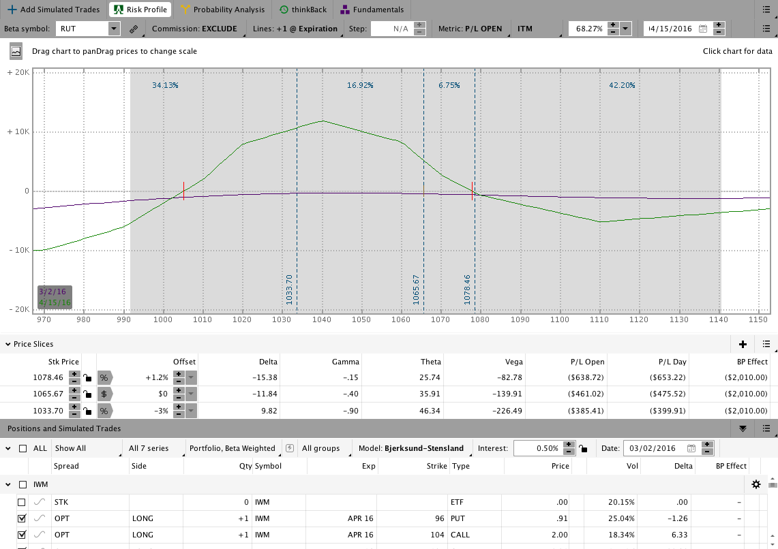Switch to the Fundamentals tab
Image resolution: width=778 pixels, height=549 pixels.
tap(372, 10)
